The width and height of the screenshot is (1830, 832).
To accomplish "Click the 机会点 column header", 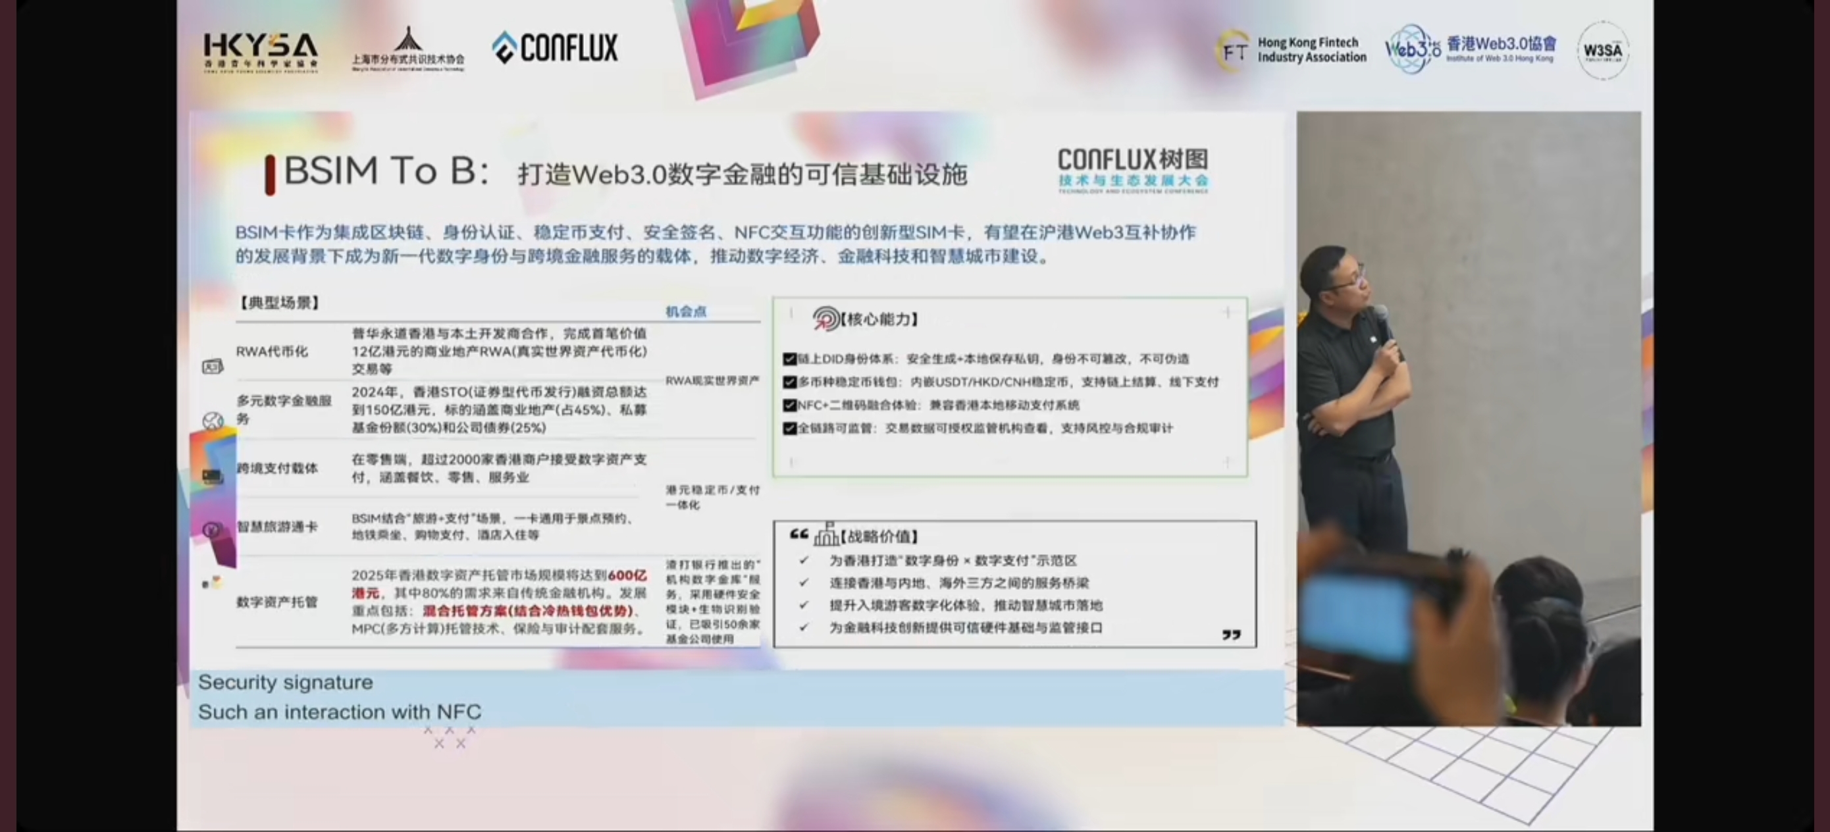I will [685, 311].
